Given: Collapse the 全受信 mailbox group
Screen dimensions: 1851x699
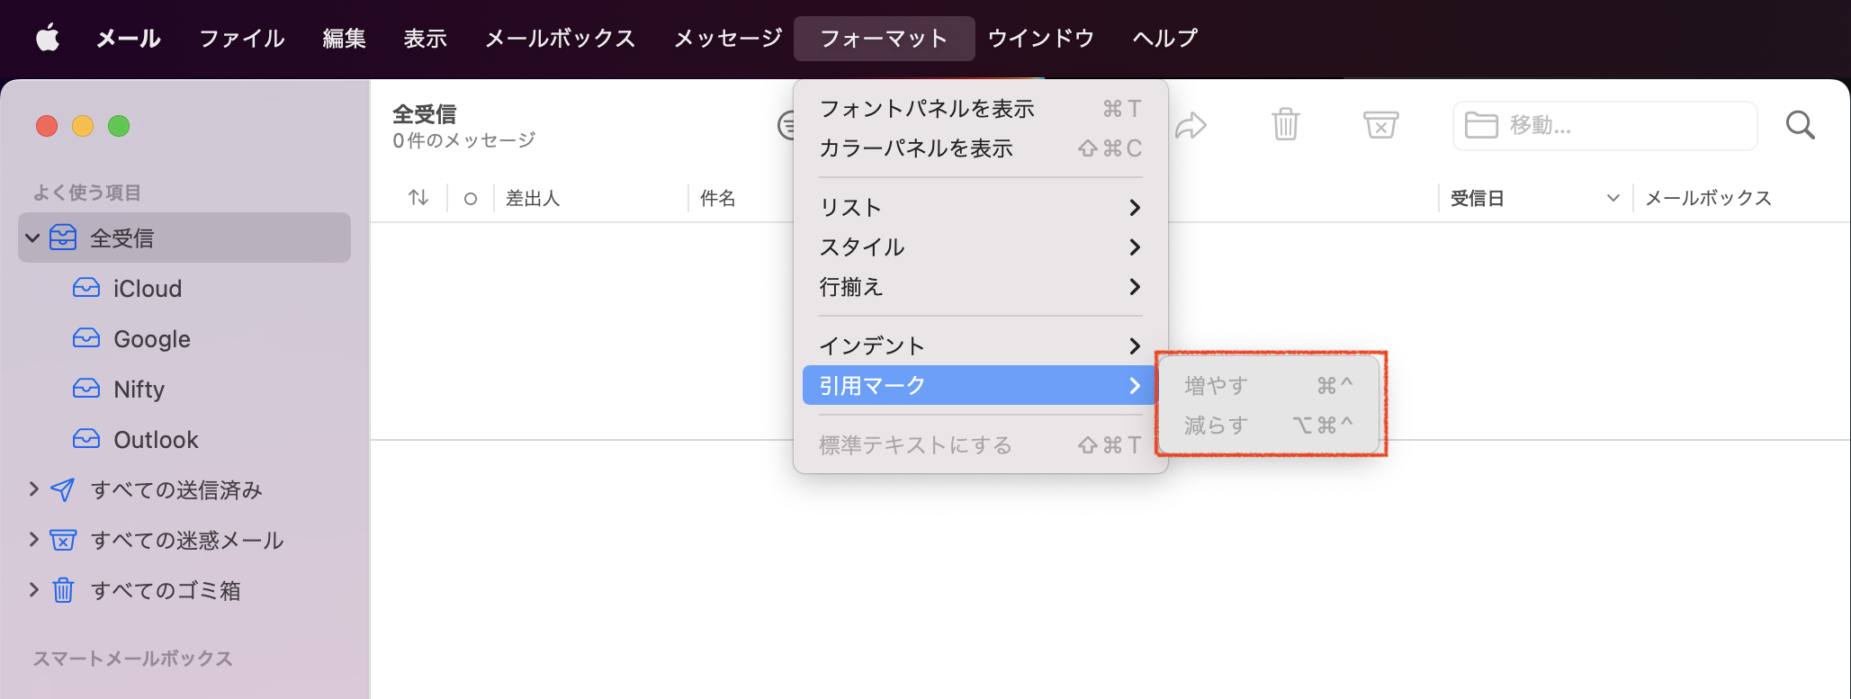Looking at the screenshot, I should 33,238.
